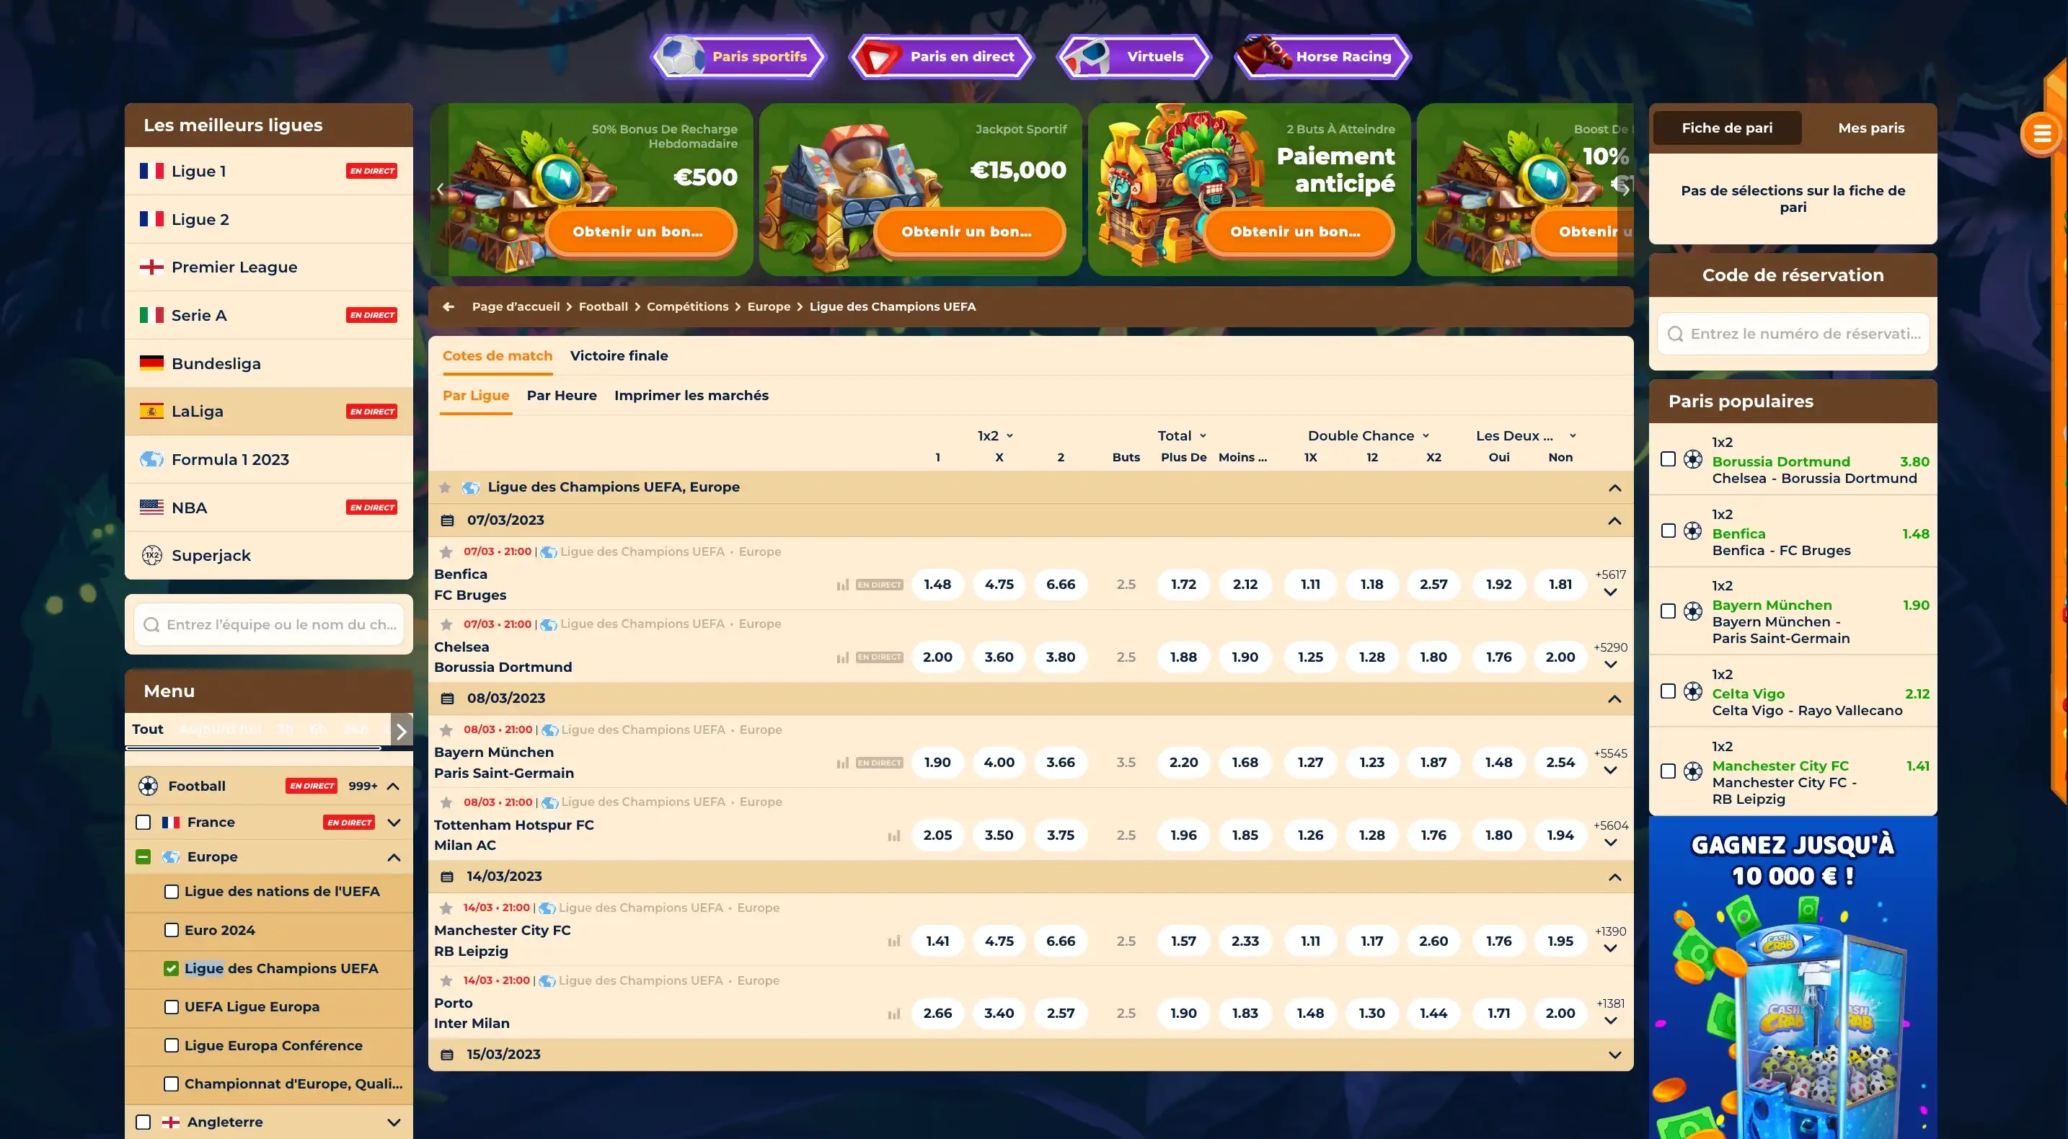Collapse the 08/03/2023 date section
The width and height of the screenshot is (2068, 1139).
[1614, 699]
